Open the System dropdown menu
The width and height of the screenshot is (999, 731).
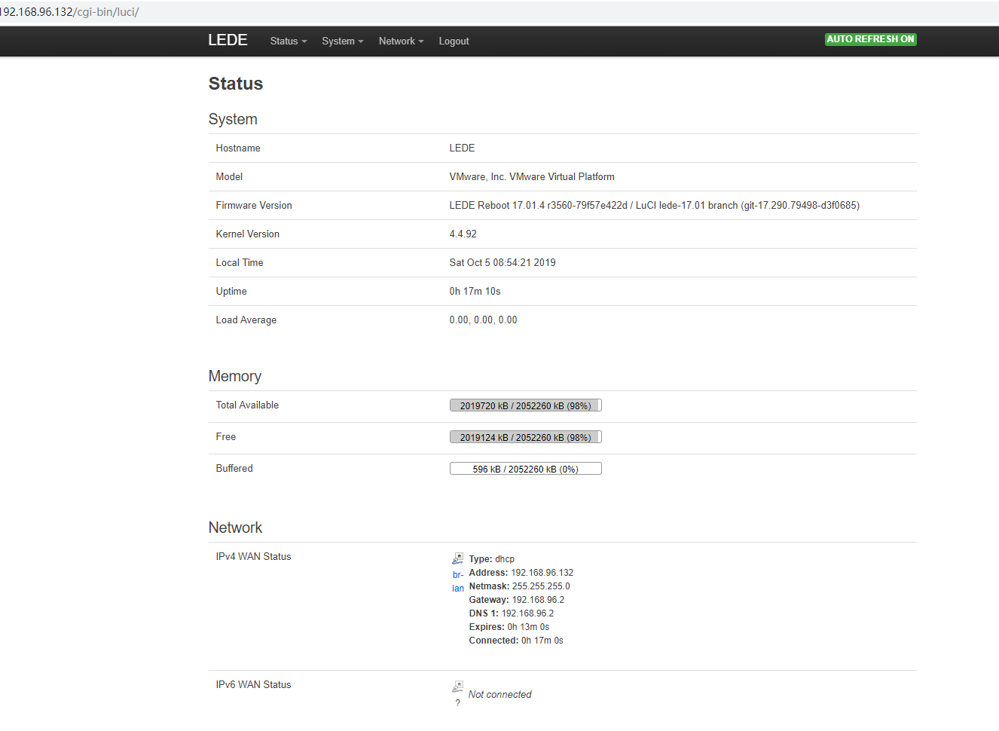point(343,41)
